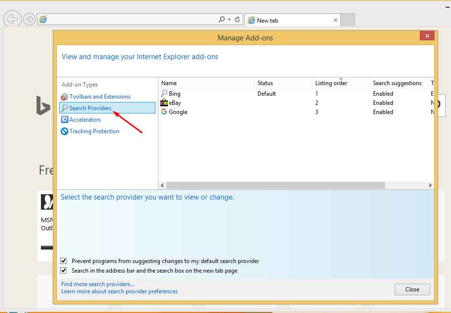Select Toolbars and Extensions add-on type
Screen dimensions: 451x313
click(100, 97)
